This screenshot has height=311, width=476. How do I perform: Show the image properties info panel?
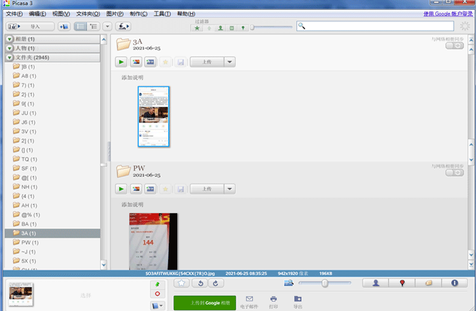454,283
